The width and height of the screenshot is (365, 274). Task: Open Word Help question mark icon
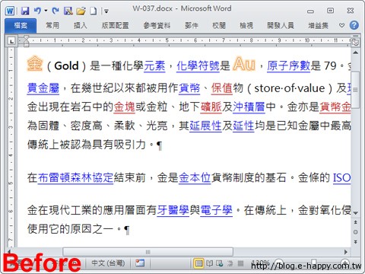click(x=354, y=25)
